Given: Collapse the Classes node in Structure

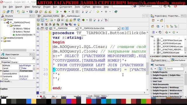Looking at the screenshot, I should (x=2, y=20).
